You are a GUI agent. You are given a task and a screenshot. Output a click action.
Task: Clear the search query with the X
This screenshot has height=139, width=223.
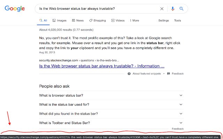[x=162, y=9]
